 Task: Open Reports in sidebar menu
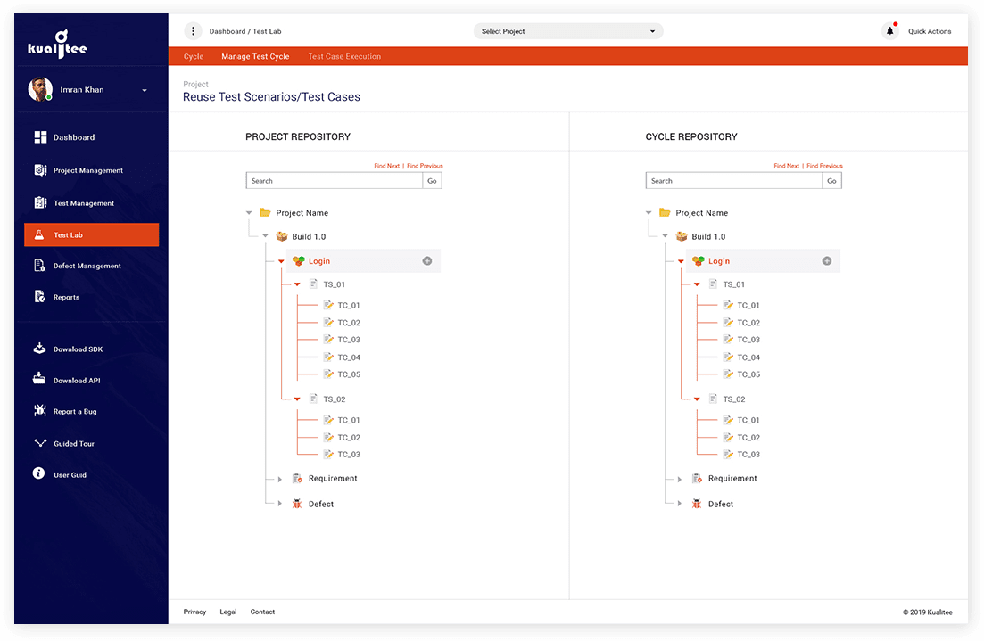point(67,297)
